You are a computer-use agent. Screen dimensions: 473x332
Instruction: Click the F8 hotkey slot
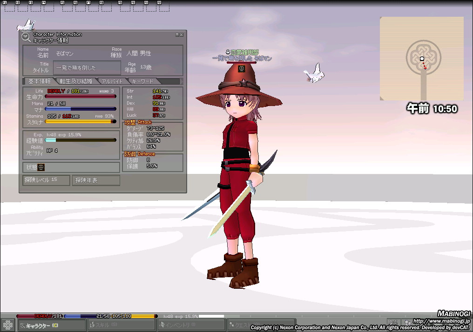pos(106,7)
